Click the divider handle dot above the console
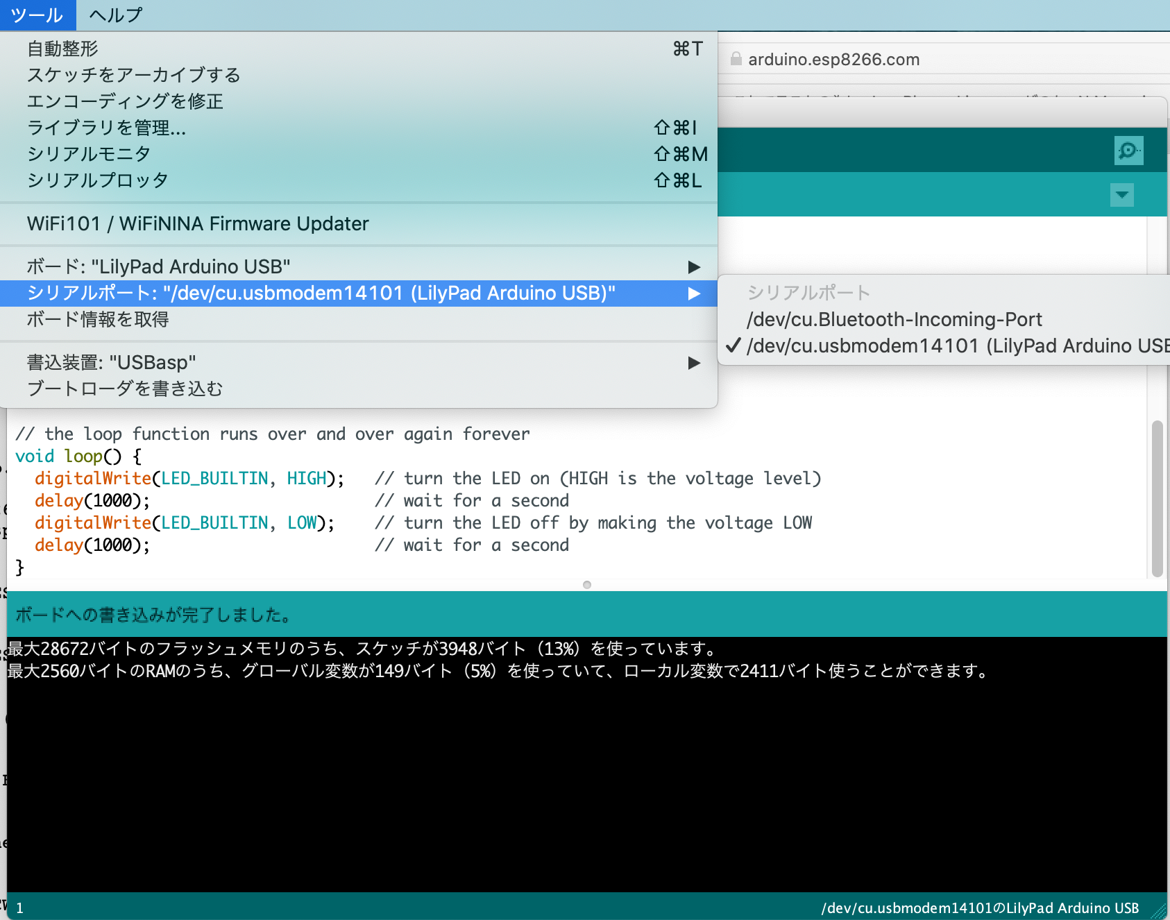 point(587,585)
